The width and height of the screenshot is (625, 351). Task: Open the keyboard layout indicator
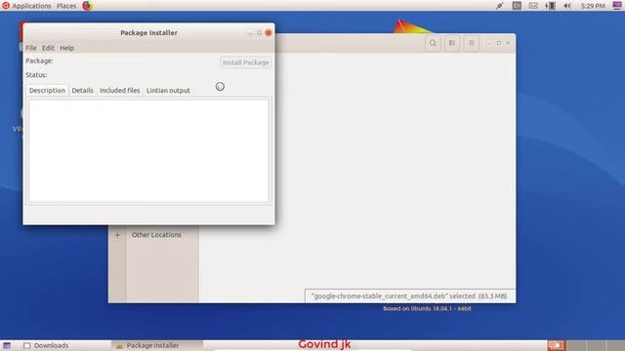coord(517,6)
